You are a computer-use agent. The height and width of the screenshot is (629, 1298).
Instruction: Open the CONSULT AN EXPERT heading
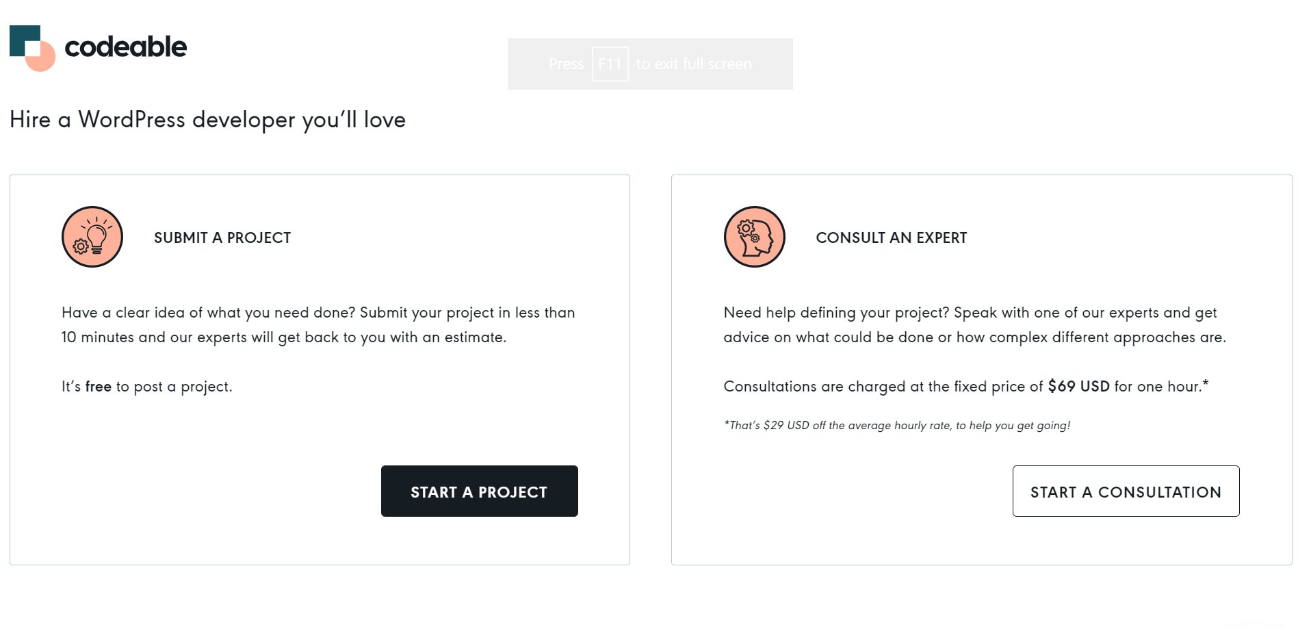pos(892,238)
